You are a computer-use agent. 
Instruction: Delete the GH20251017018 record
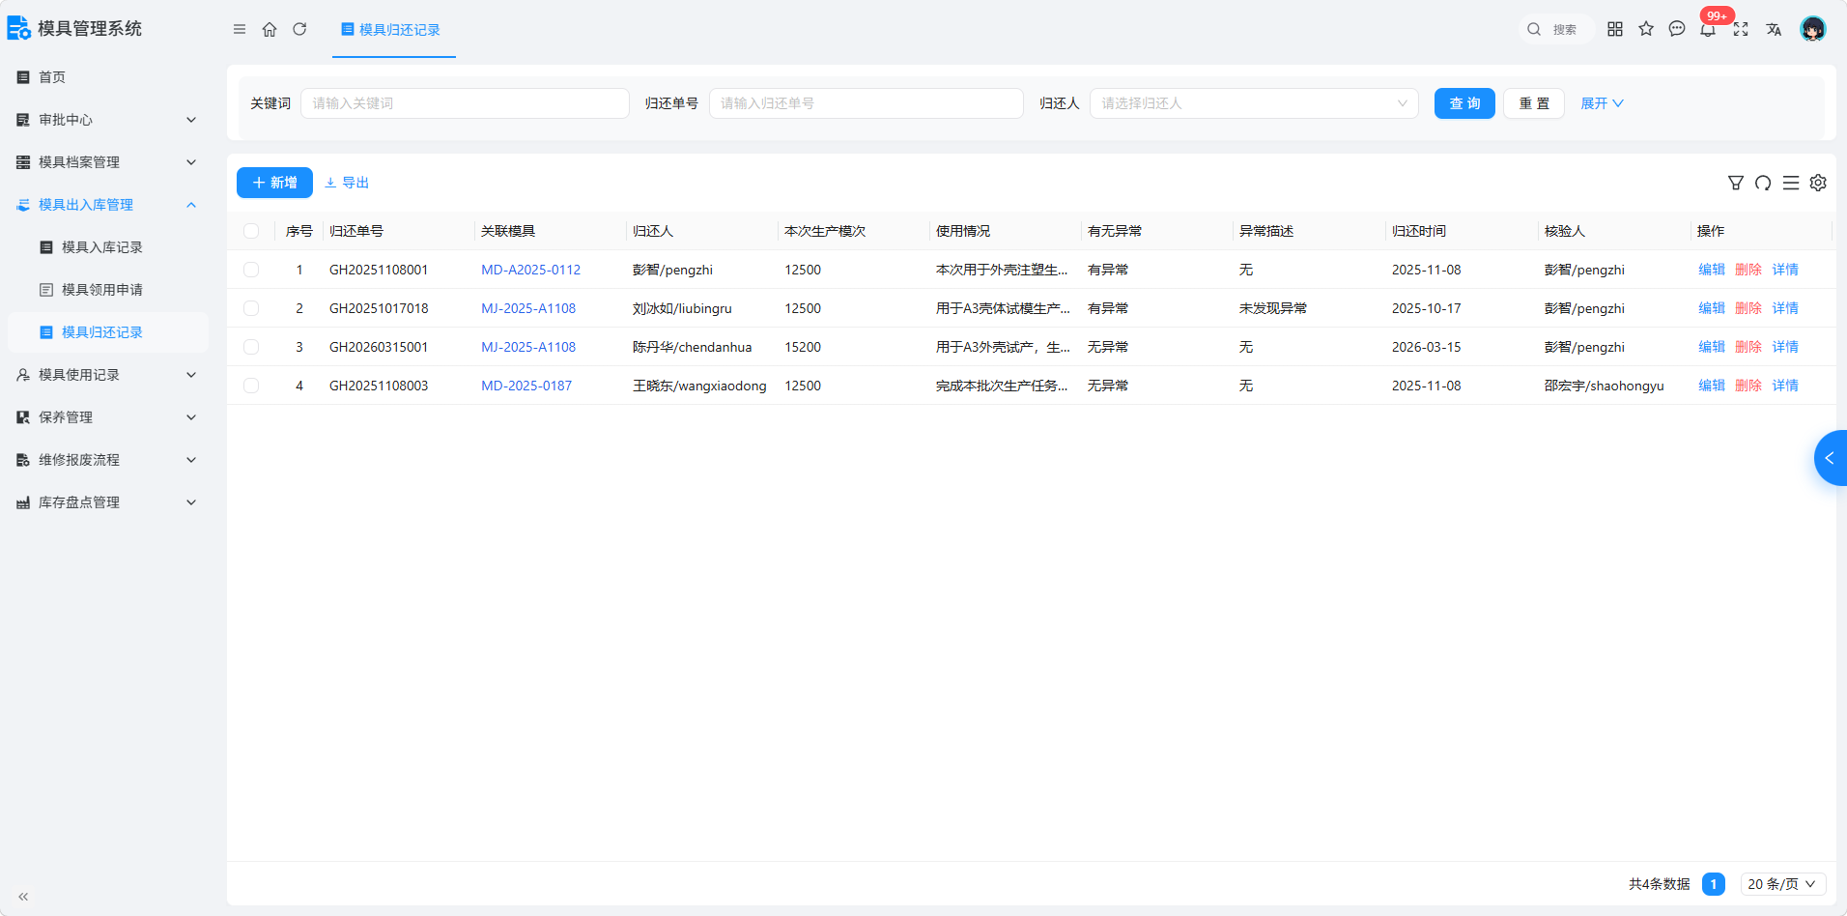pos(1748,308)
